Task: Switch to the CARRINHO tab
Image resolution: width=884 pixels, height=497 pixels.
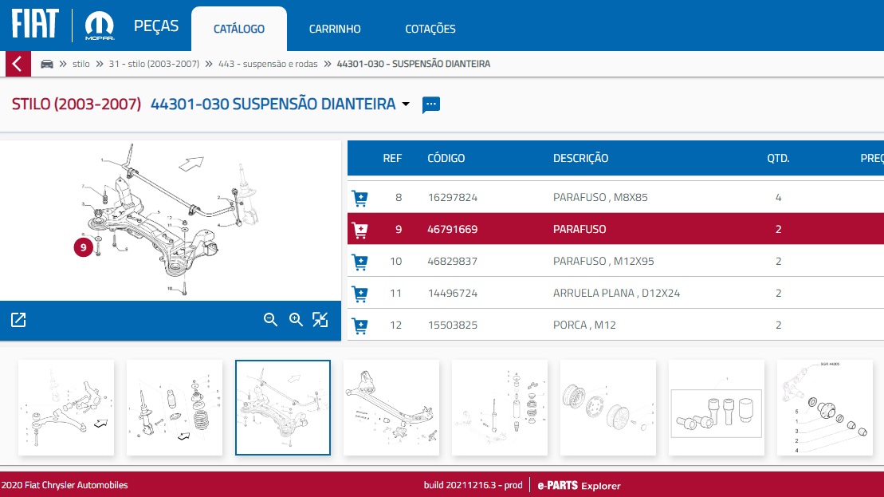Action: pos(335,30)
